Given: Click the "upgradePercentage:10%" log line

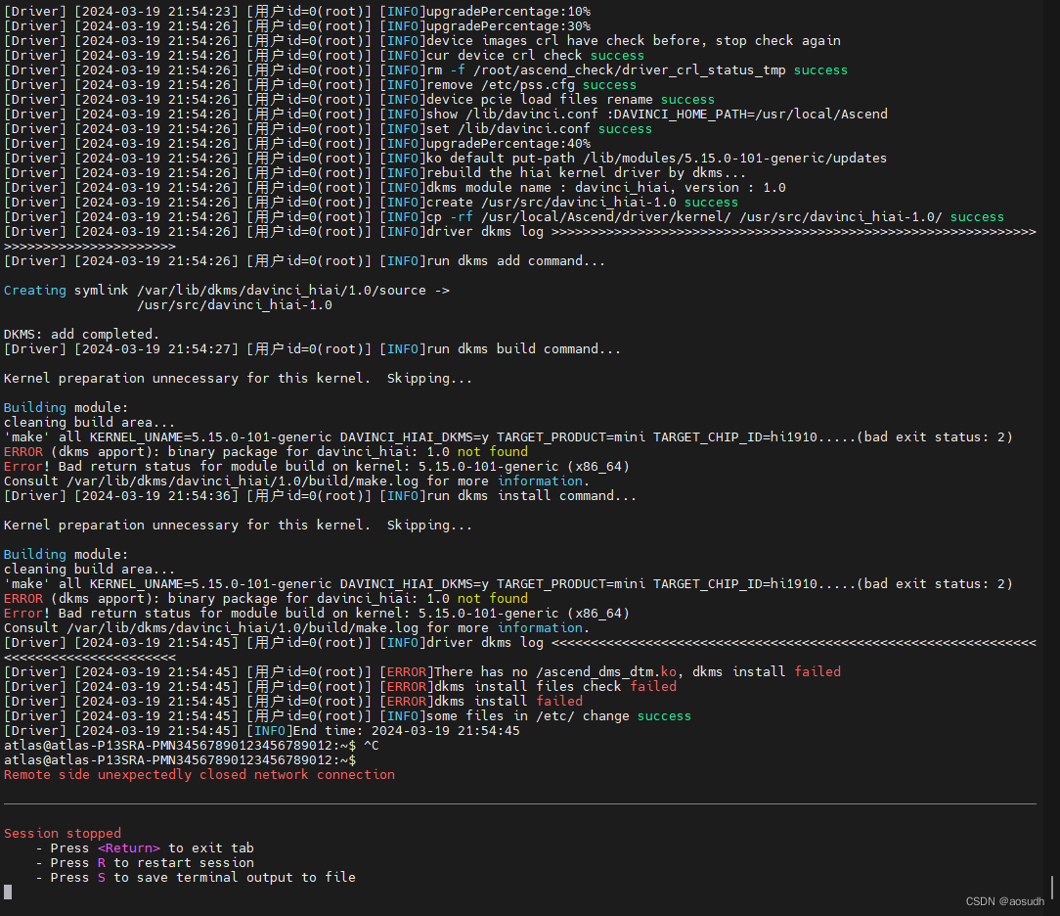Looking at the screenshot, I should pos(297,12).
